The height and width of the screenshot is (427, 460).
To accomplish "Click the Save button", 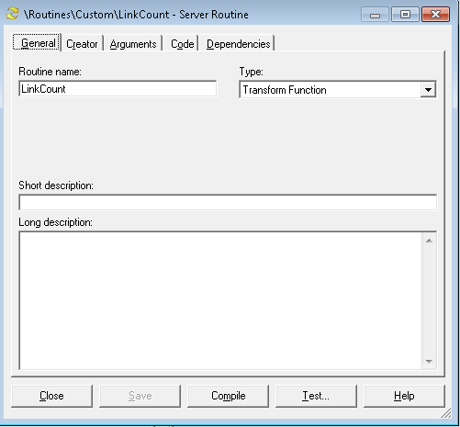I will pos(140,396).
